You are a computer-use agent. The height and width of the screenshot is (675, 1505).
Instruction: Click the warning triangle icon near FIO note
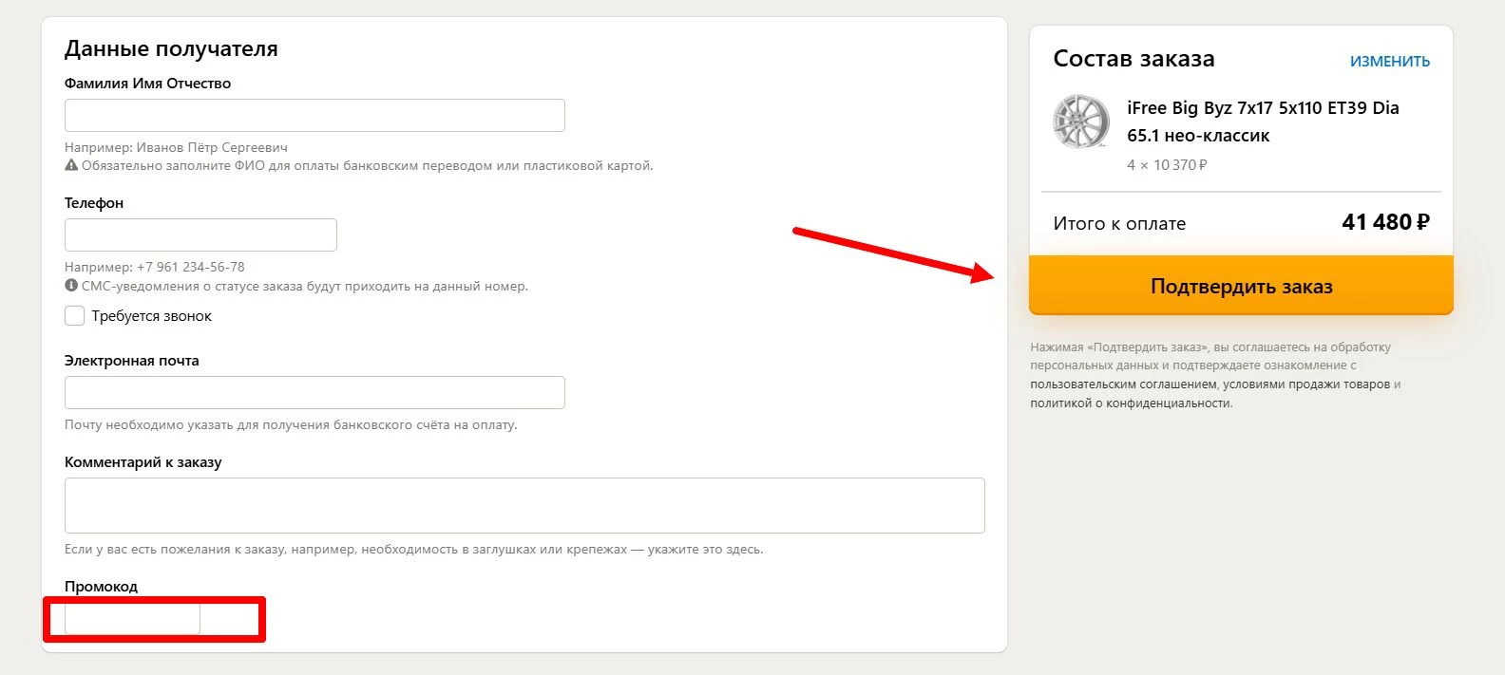(x=71, y=165)
